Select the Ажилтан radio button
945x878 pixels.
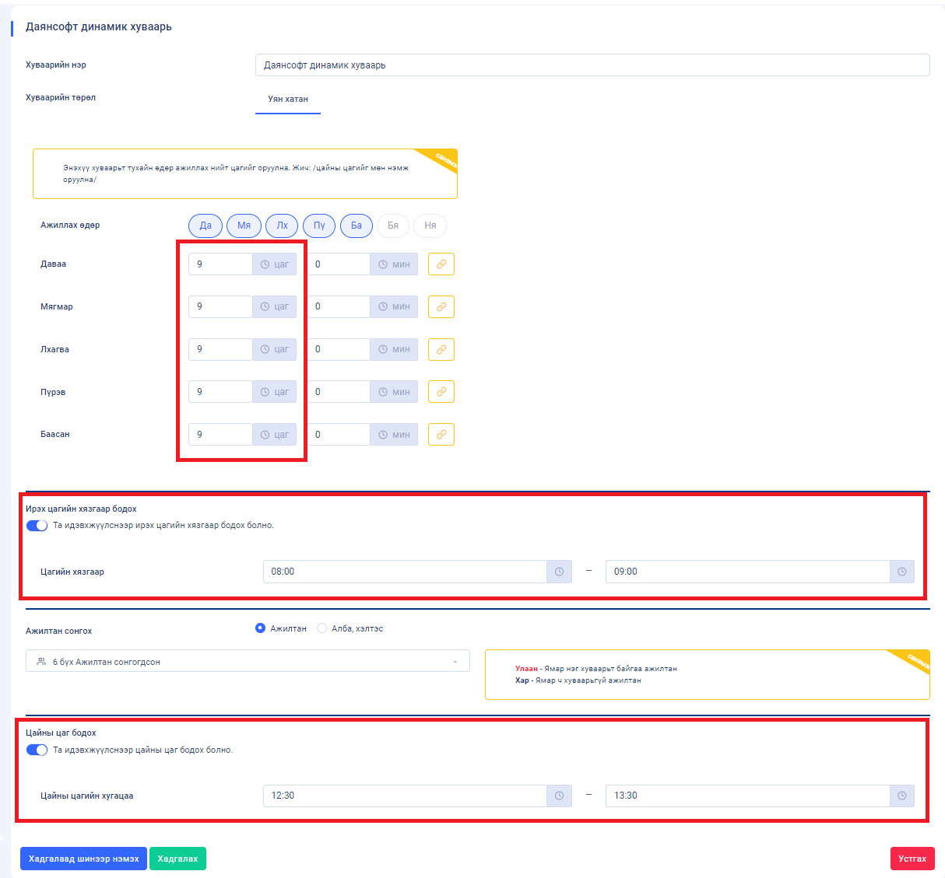coord(260,628)
